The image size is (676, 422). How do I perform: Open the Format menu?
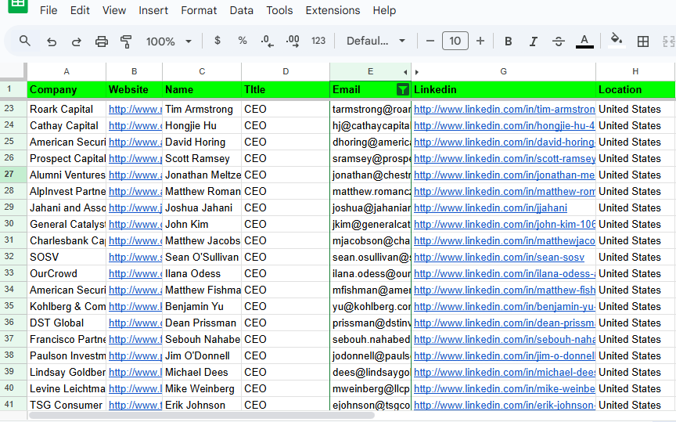pyautogui.click(x=199, y=10)
